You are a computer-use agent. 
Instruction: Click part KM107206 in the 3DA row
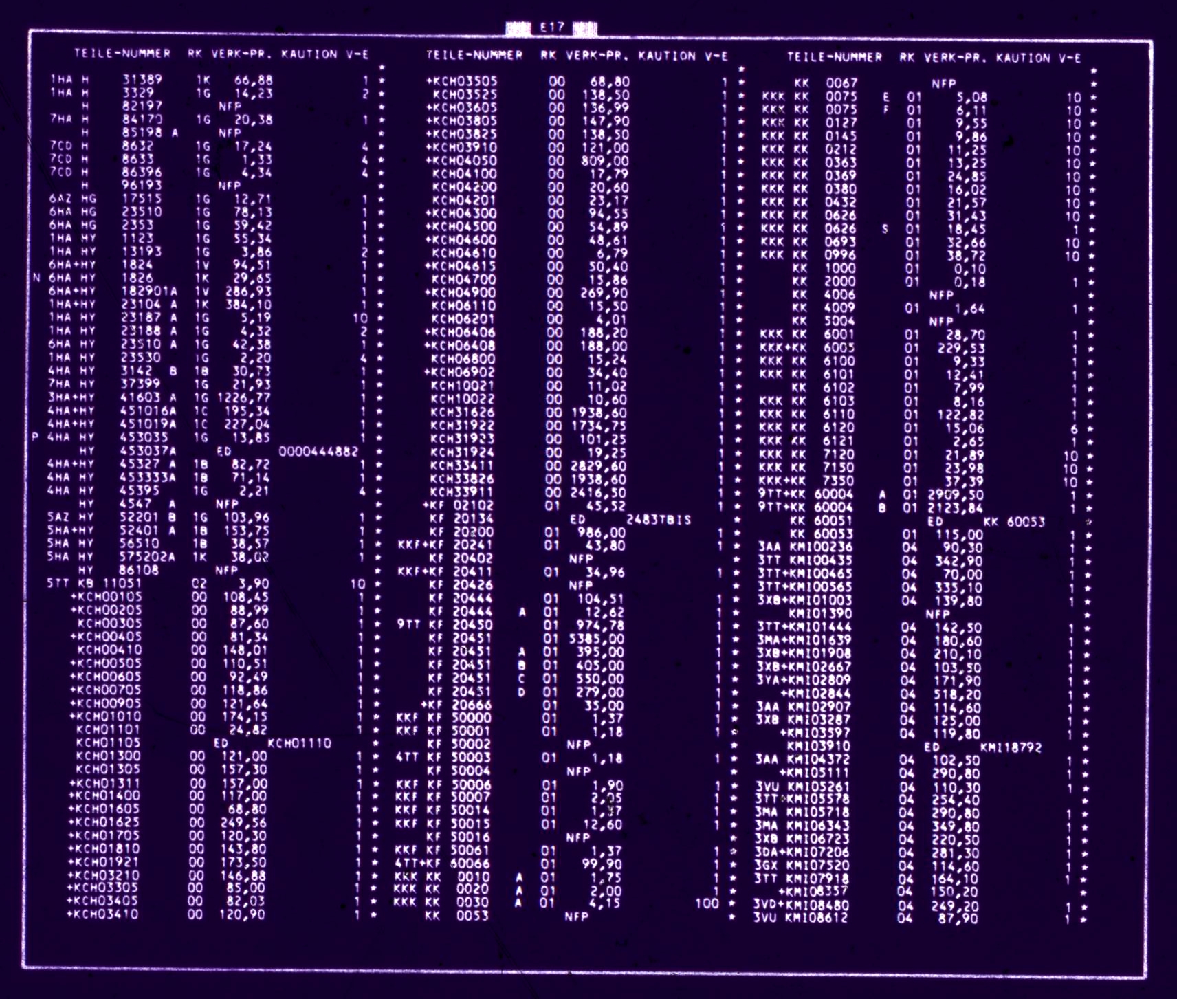pos(817,853)
